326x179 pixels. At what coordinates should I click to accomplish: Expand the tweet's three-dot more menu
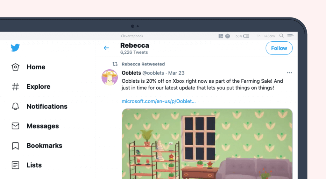click(x=289, y=73)
